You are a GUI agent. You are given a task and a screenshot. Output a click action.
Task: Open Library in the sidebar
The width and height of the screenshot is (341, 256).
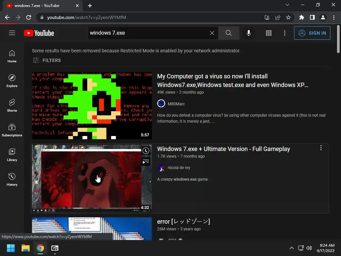(x=12, y=155)
